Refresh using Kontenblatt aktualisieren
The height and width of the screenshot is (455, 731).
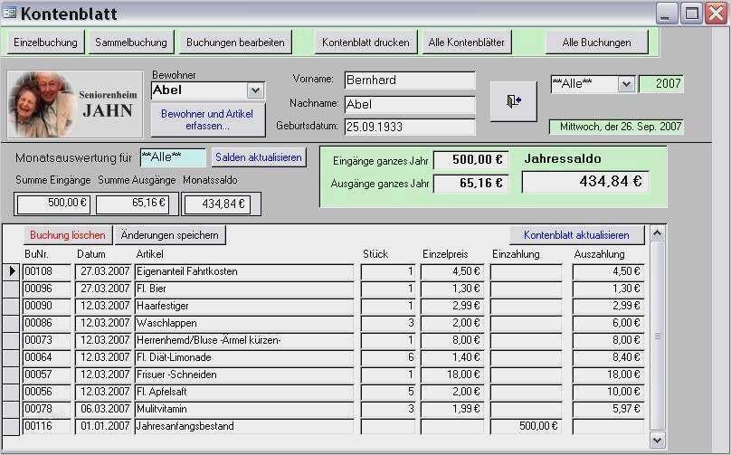coord(576,235)
